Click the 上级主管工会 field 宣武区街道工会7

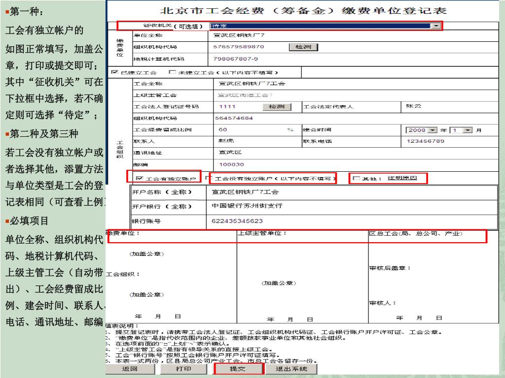(x=356, y=95)
